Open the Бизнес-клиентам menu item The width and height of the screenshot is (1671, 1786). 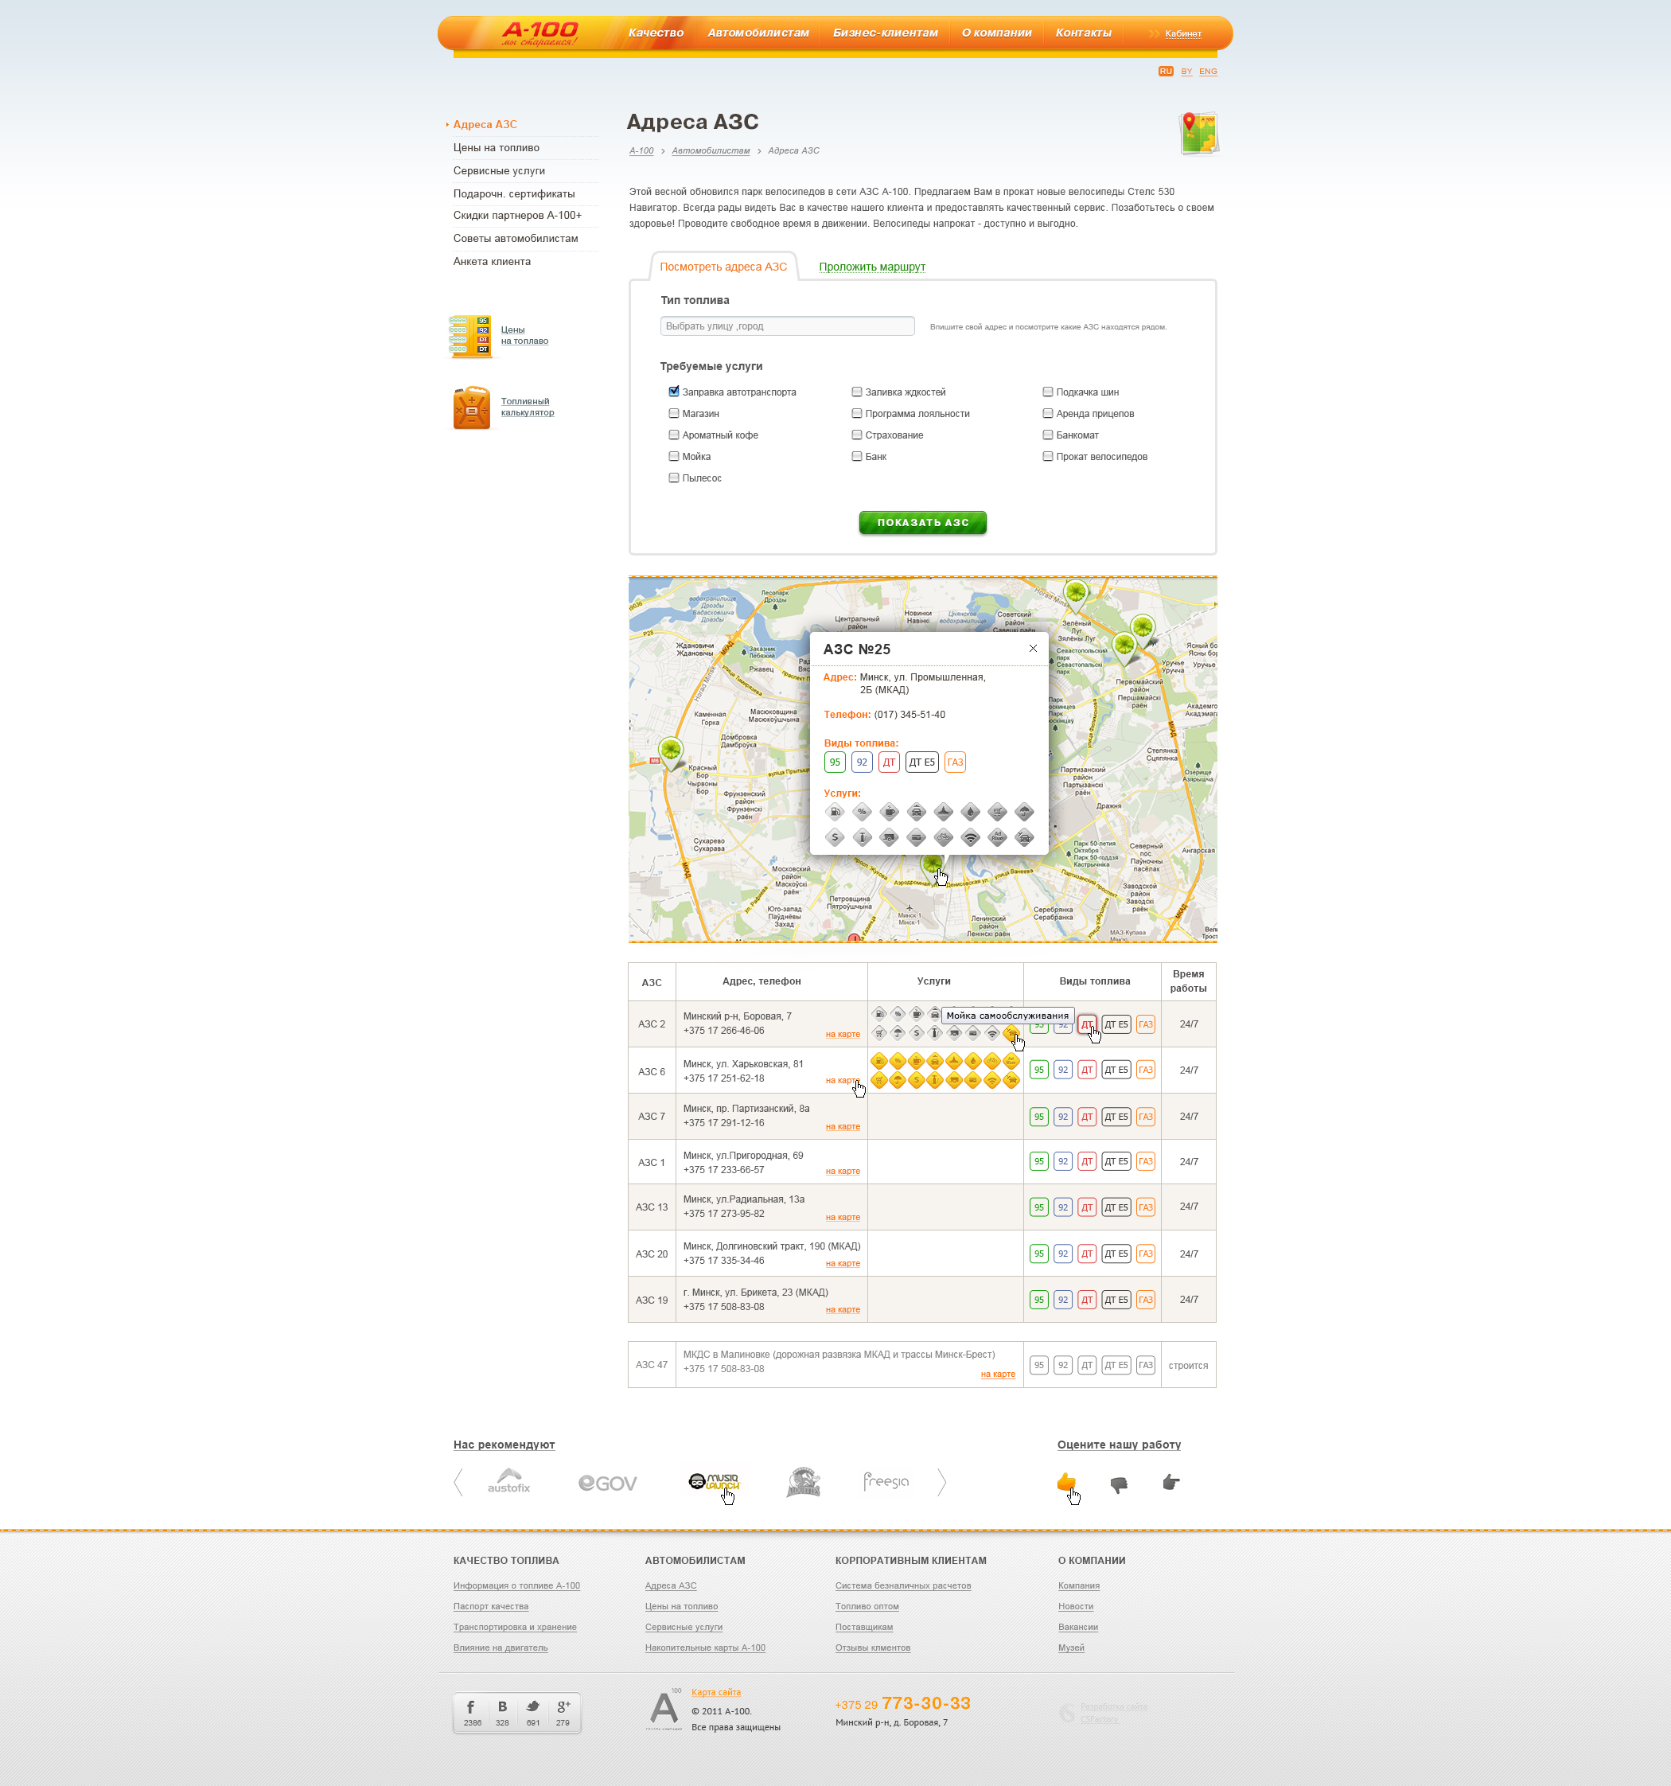click(x=885, y=33)
